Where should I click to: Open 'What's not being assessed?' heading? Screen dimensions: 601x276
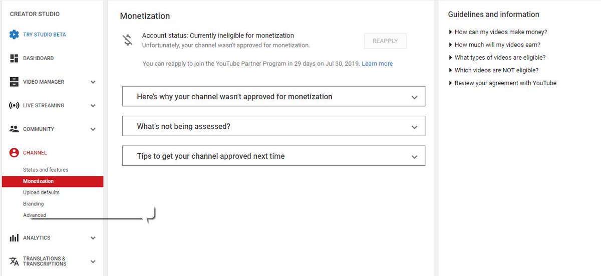[183, 126]
